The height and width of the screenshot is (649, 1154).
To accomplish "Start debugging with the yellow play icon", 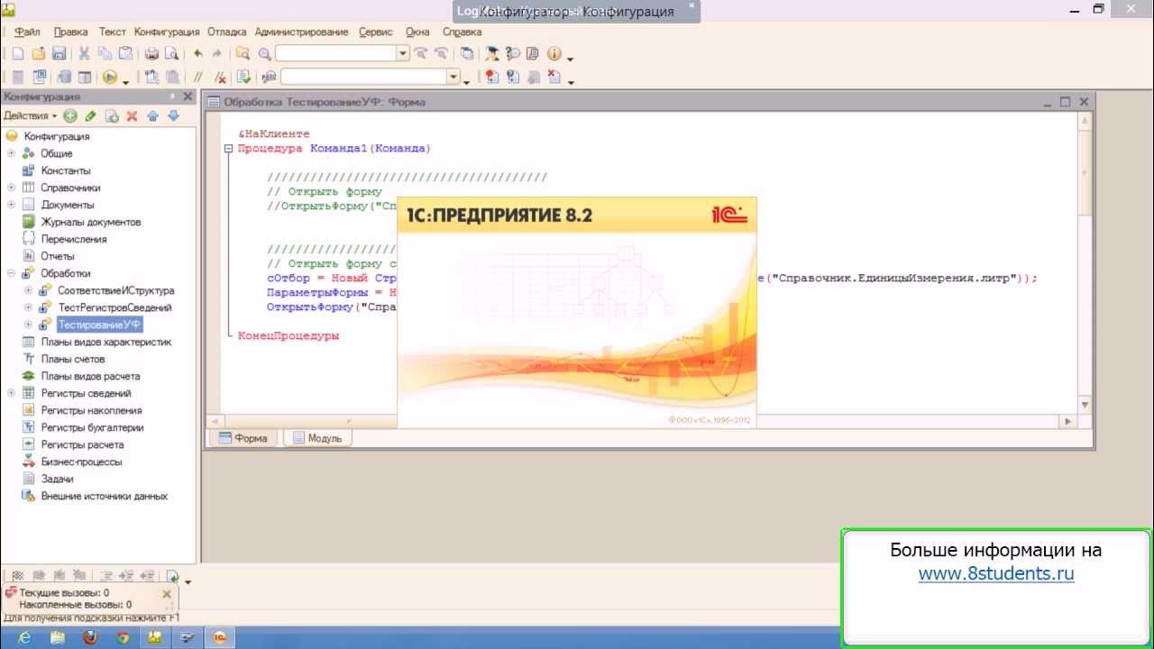I will pyautogui.click(x=110, y=78).
